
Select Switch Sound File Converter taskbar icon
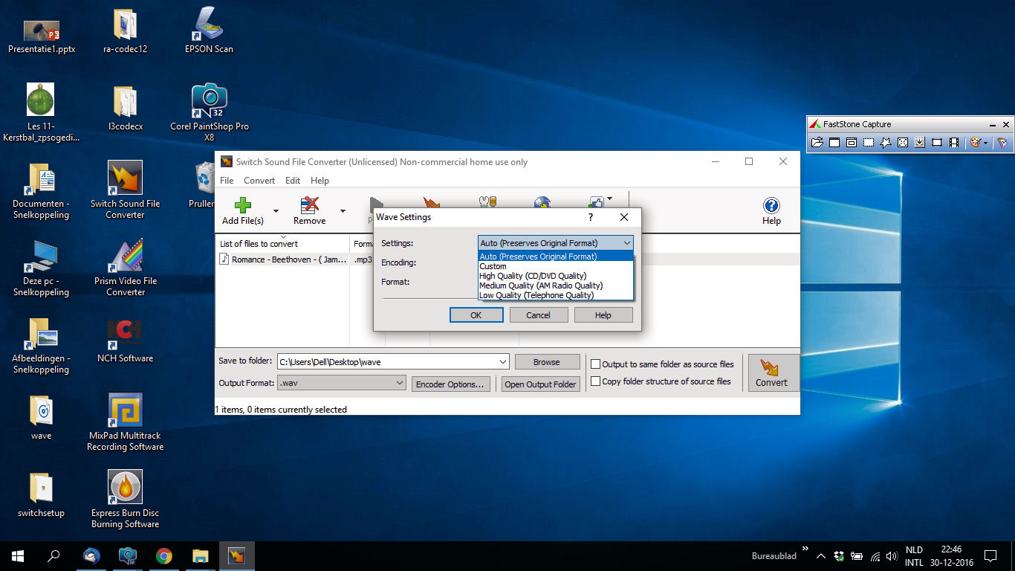(x=237, y=555)
